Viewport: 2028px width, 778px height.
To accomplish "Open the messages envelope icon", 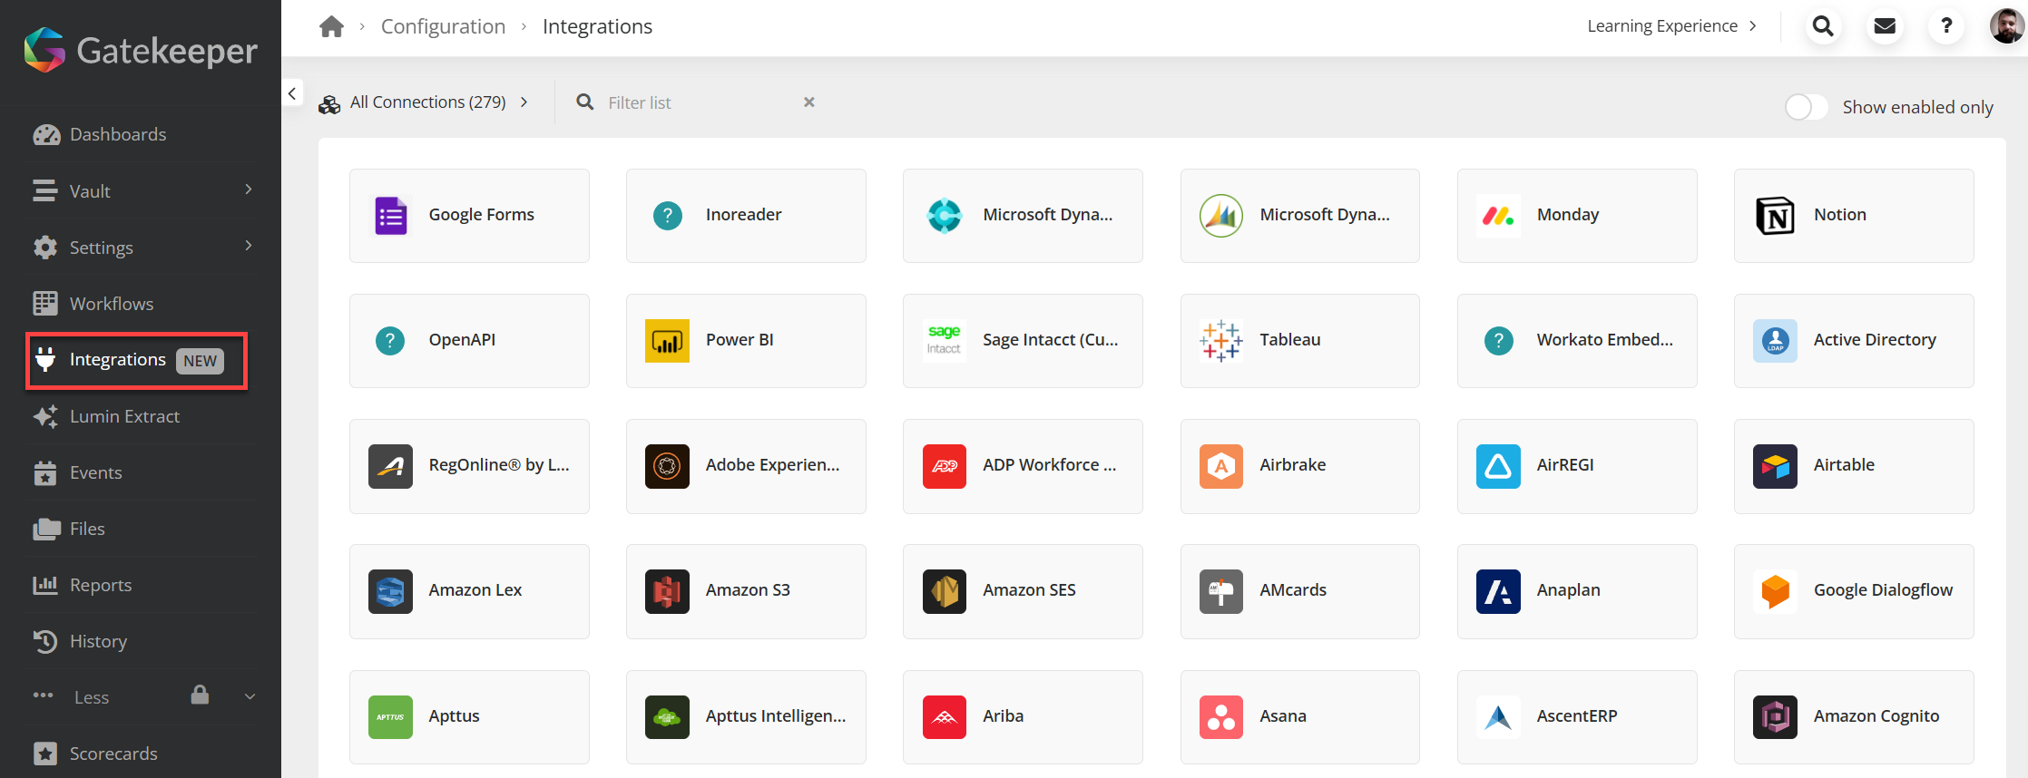I will tap(1885, 26).
